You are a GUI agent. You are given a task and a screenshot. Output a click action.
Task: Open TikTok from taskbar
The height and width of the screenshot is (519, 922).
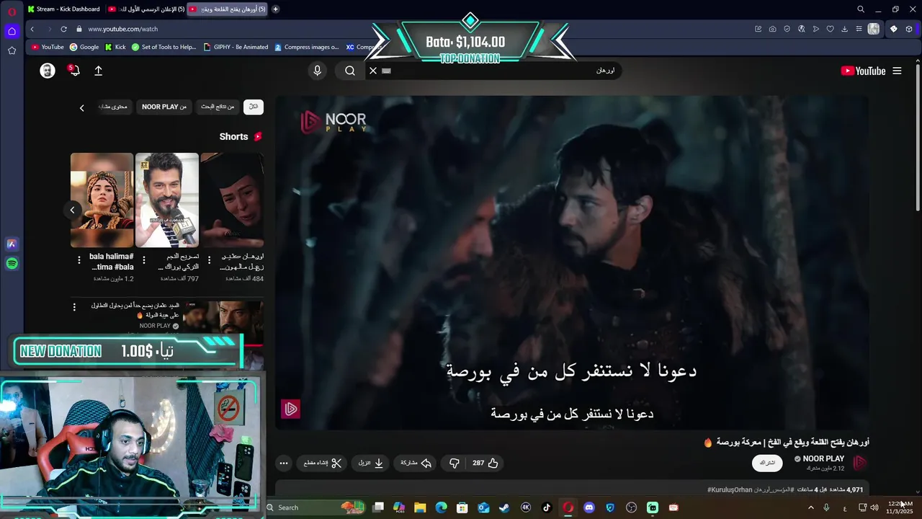click(547, 507)
